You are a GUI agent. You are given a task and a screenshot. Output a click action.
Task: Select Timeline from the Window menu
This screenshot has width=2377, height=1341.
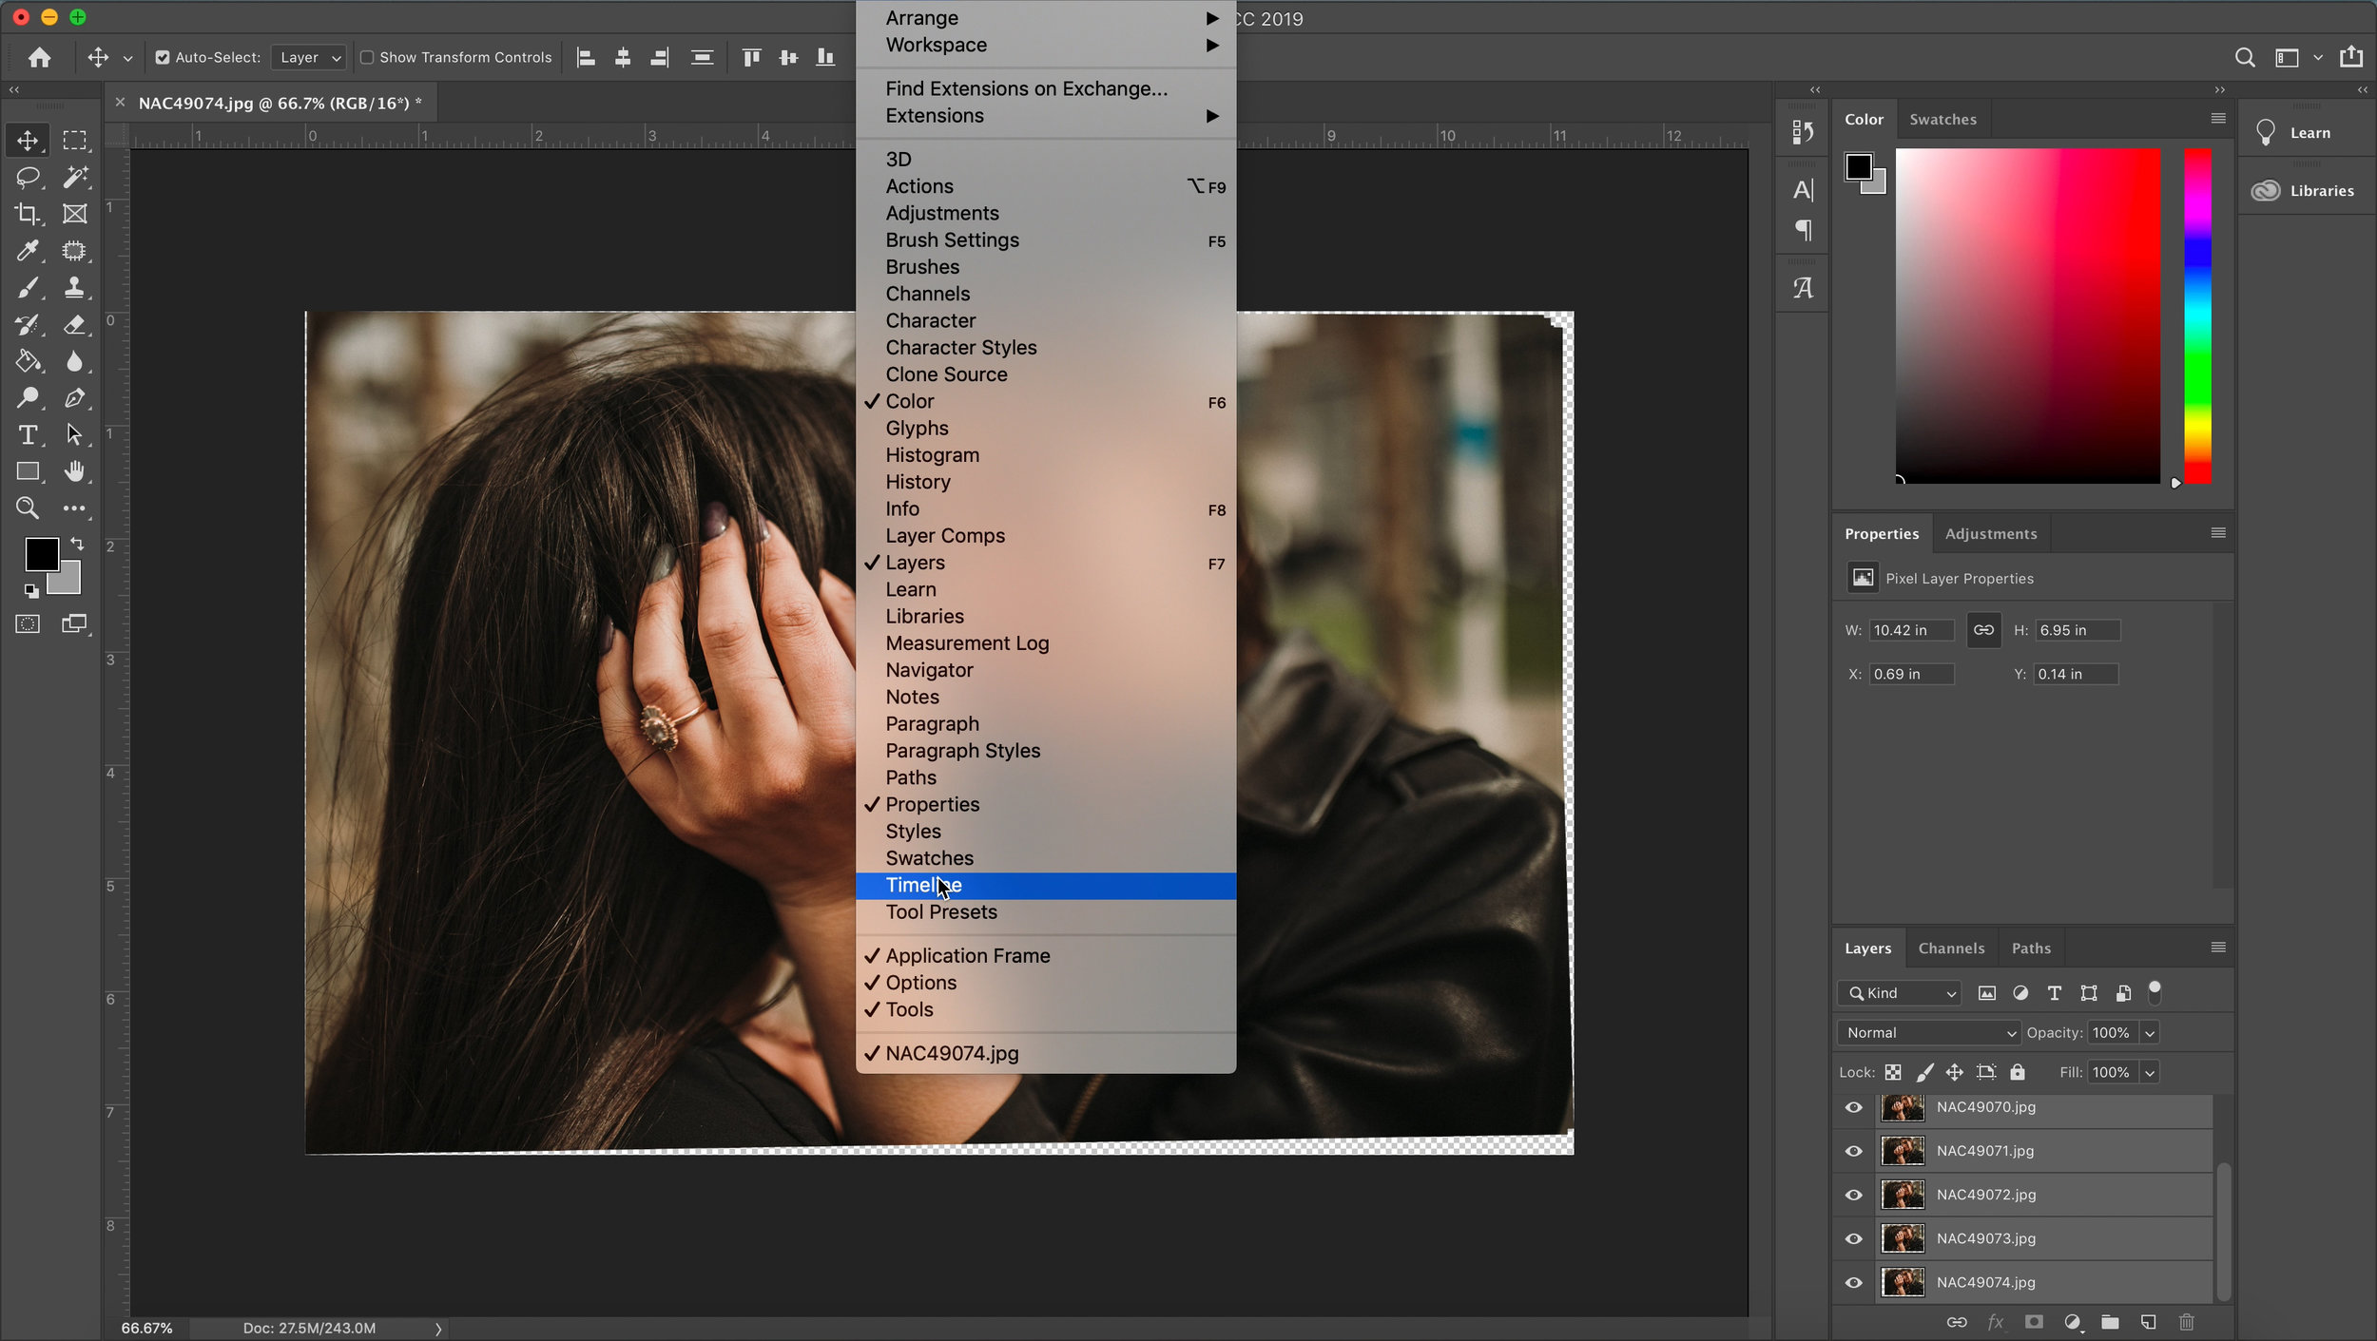tap(922, 884)
